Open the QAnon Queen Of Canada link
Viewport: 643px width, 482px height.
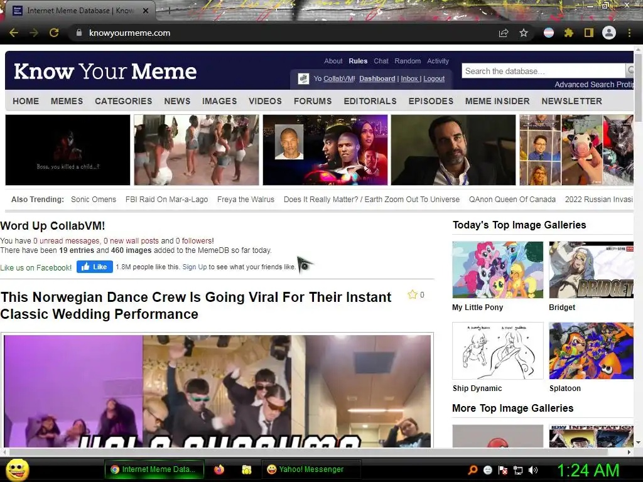pyautogui.click(x=512, y=200)
